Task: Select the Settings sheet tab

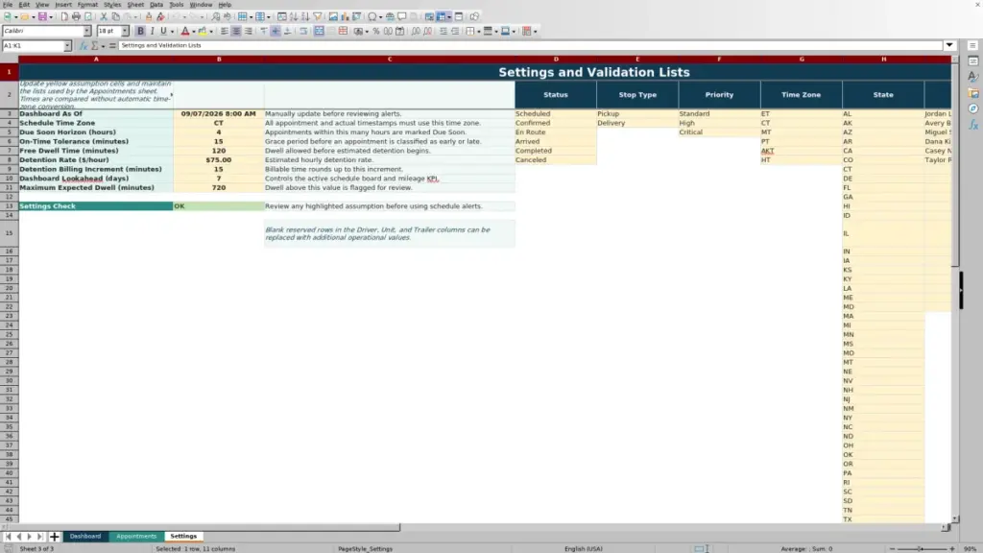Action: pyautogui.click(x=183, y=536)
